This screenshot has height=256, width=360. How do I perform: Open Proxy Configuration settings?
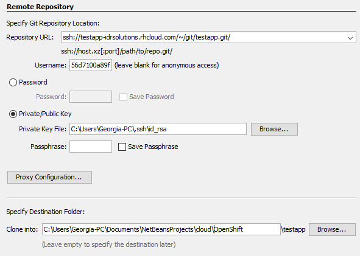click(x=49, y=177)
